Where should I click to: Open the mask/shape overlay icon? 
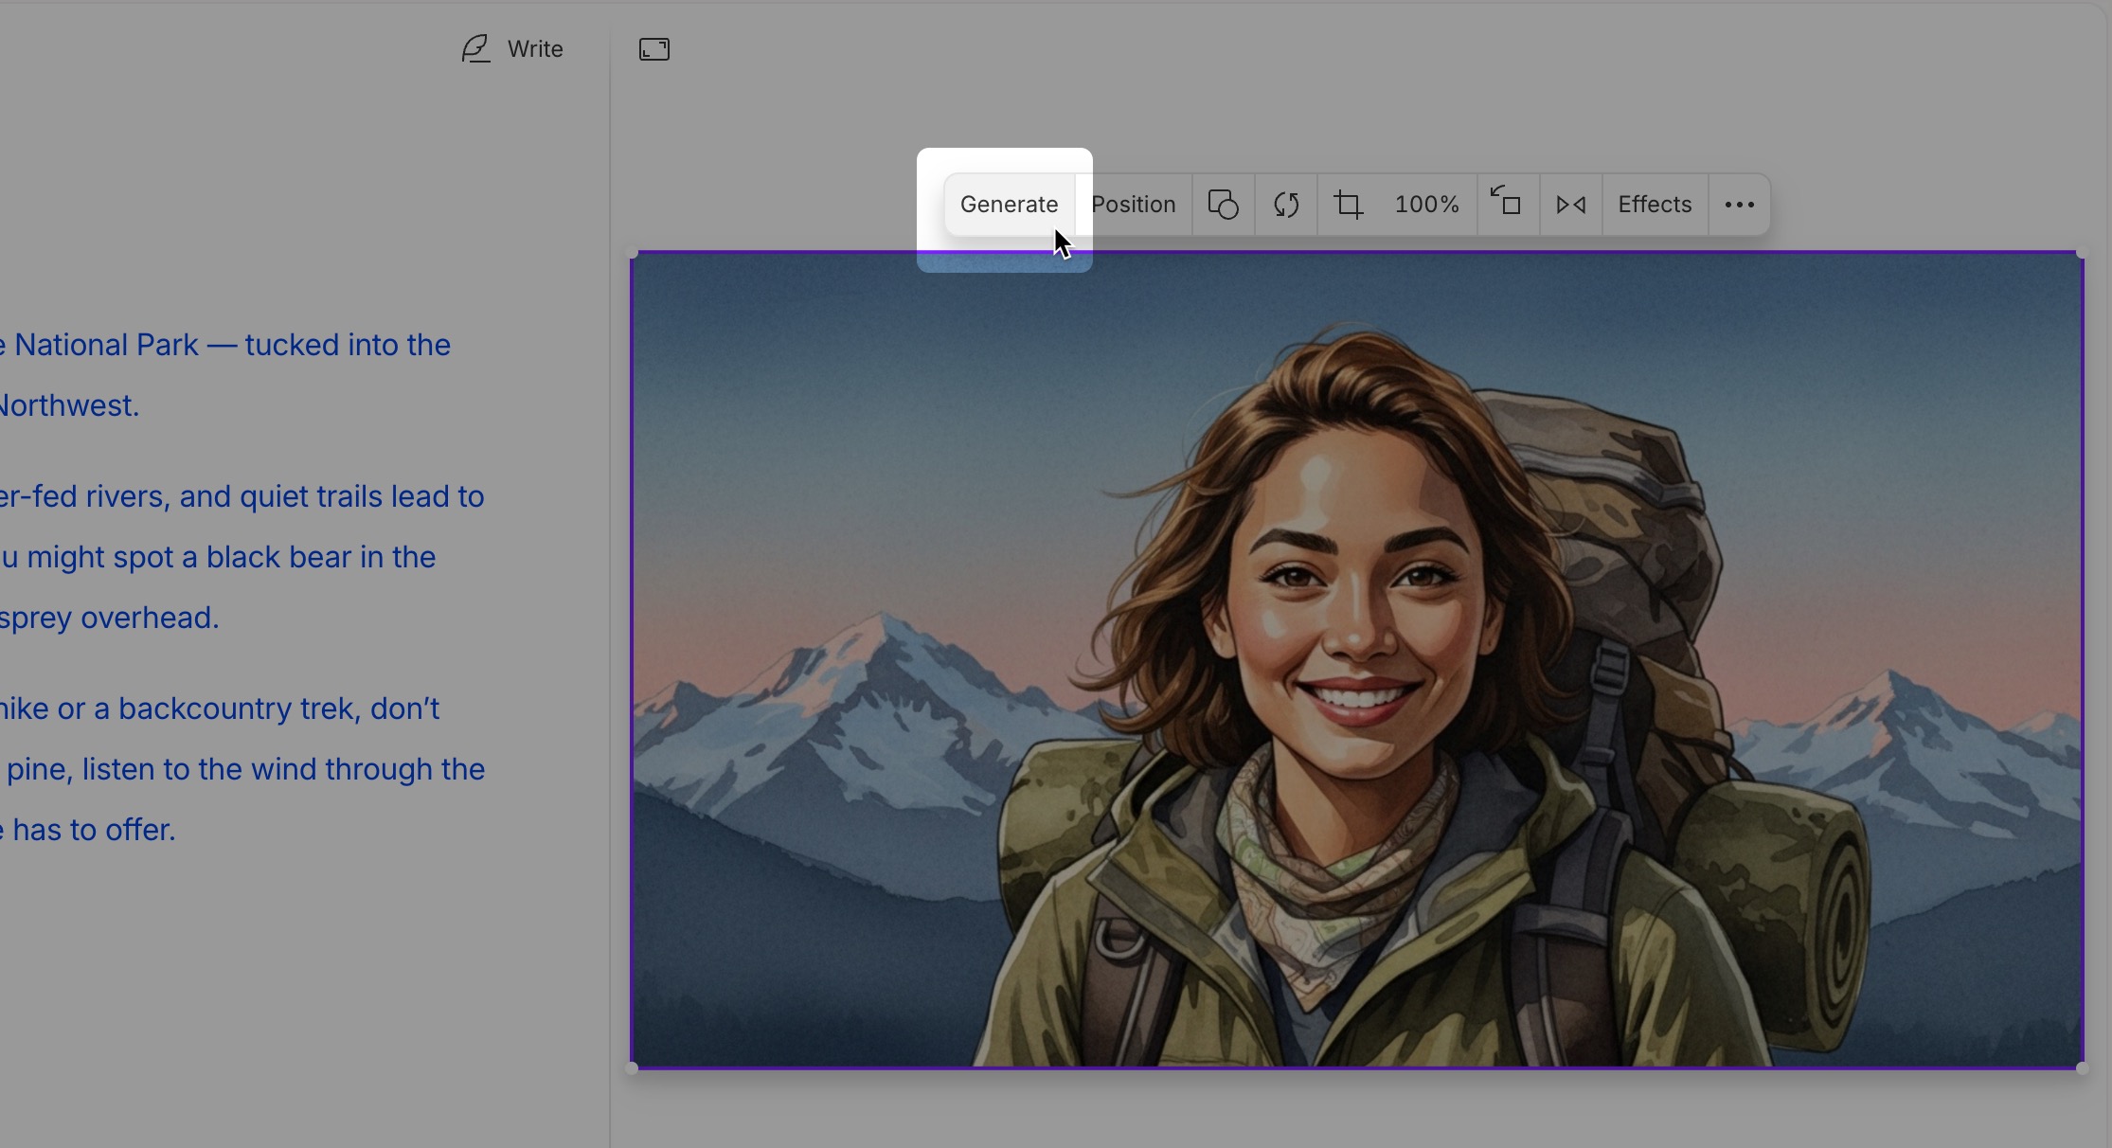(1223, 204)
